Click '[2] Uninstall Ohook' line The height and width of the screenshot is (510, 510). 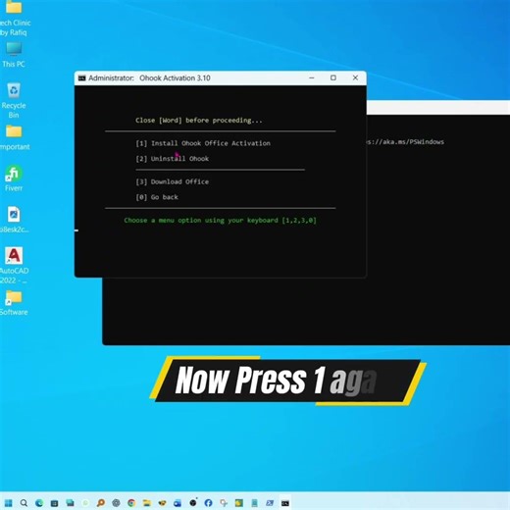172,159
